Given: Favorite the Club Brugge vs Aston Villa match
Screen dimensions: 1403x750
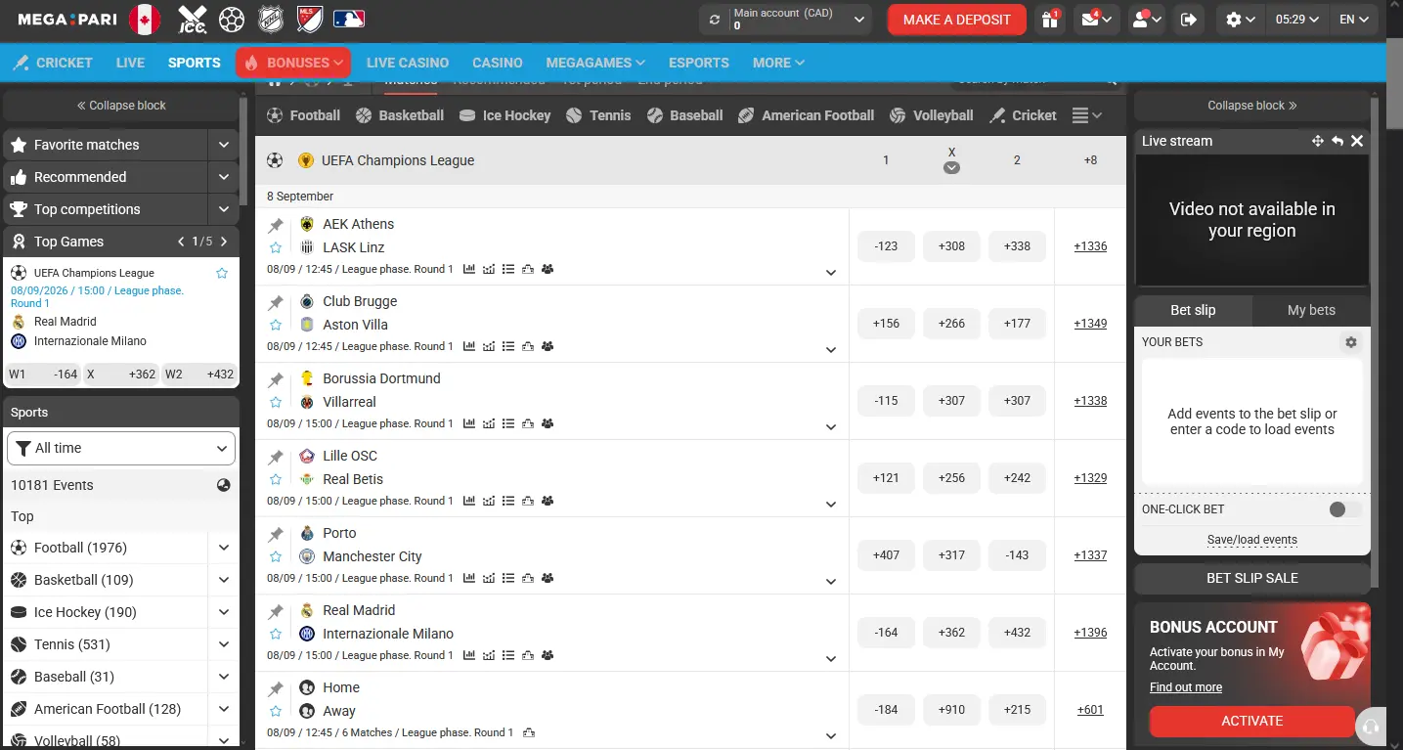Looking at the screenshot, I should (276, 325).
